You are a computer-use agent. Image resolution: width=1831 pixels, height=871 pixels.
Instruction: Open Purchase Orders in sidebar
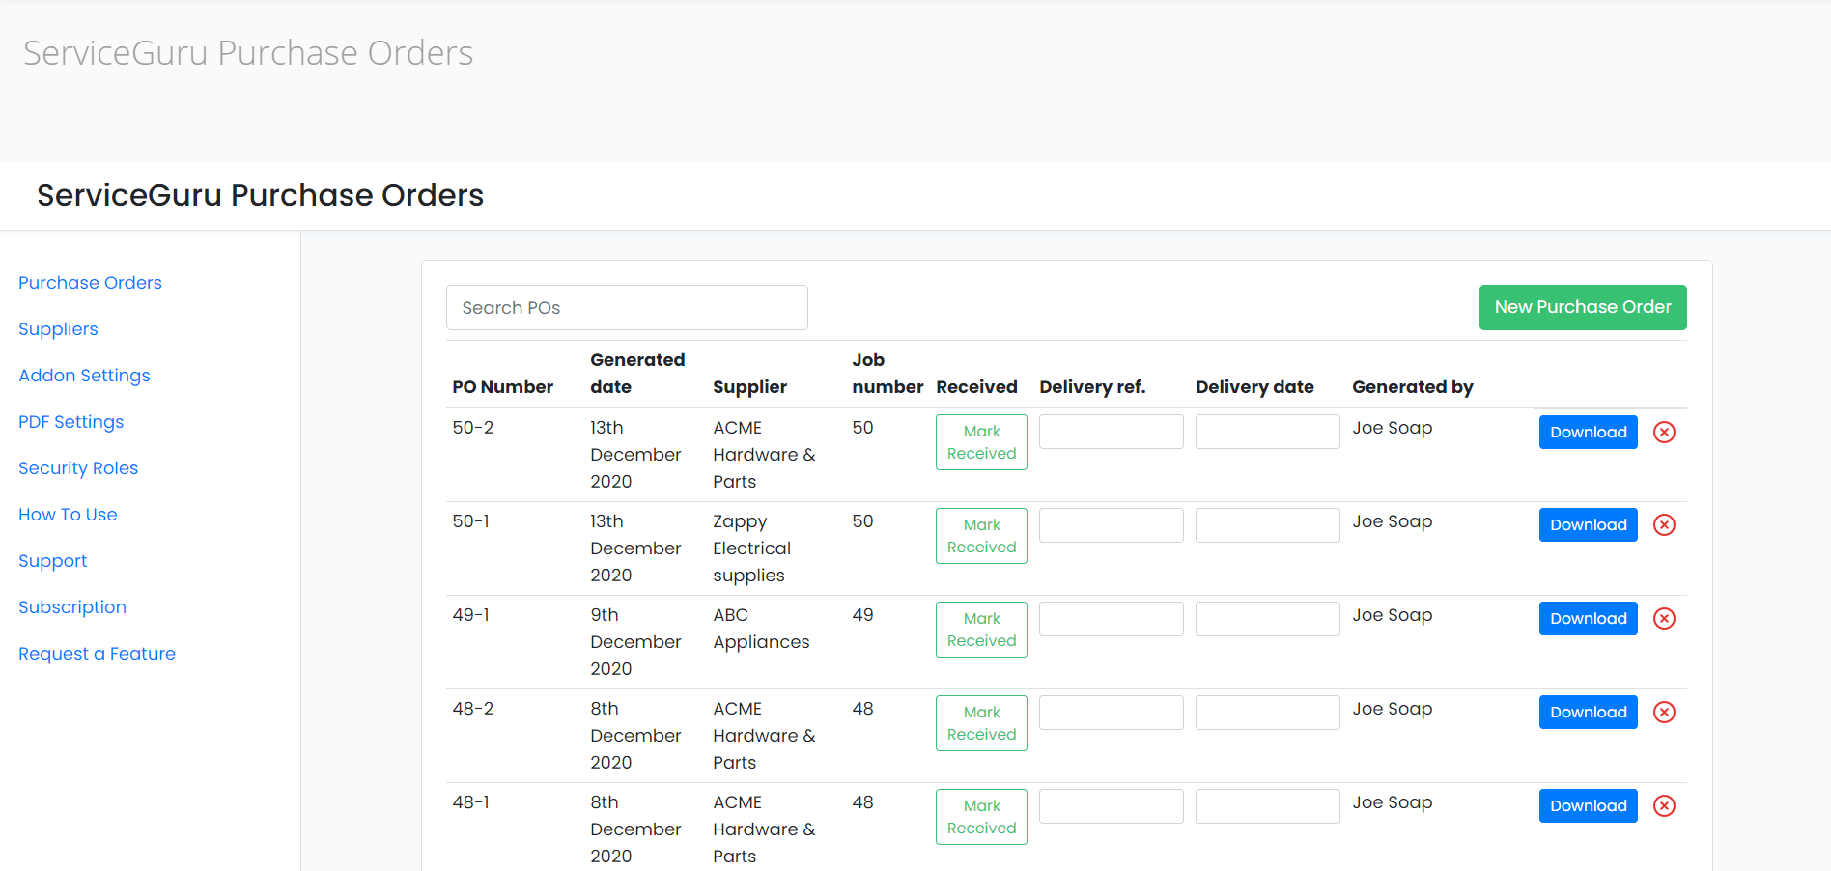coord(90,283)
